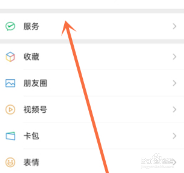Open the 收藏 menu label
Screen dimensions: 184x173
click(x=31, y=57)
